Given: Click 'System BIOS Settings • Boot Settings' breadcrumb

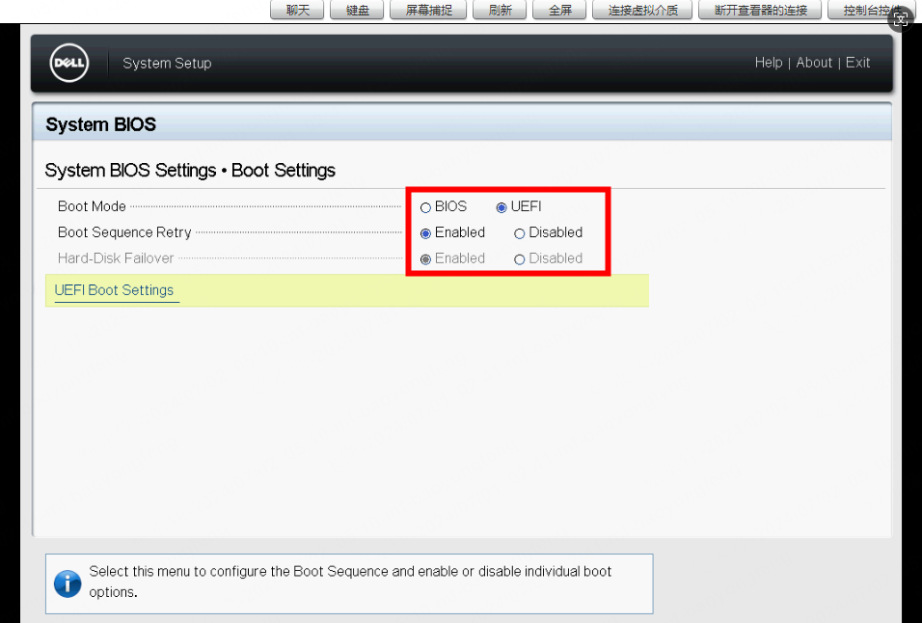Looking at the screenshot, I should coord(190,171).
